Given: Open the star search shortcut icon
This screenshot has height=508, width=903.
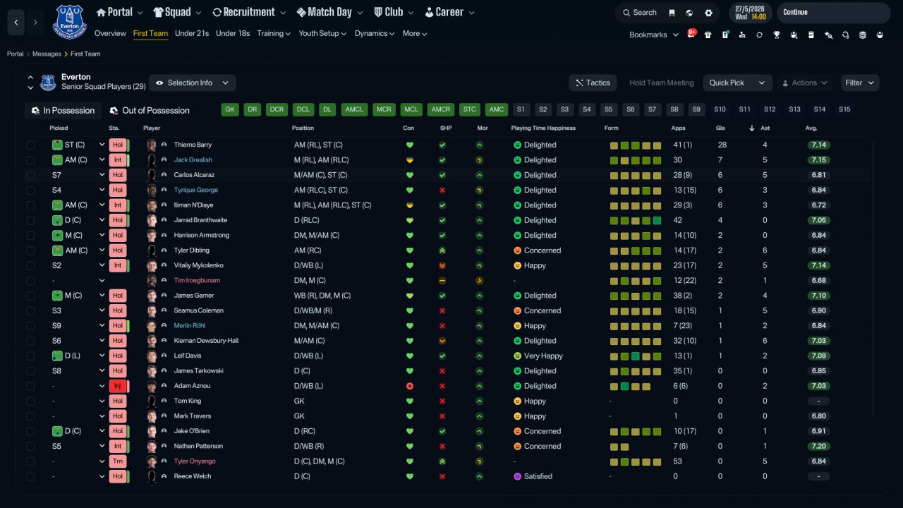Looking at the screenshot, I should (828, 35).
